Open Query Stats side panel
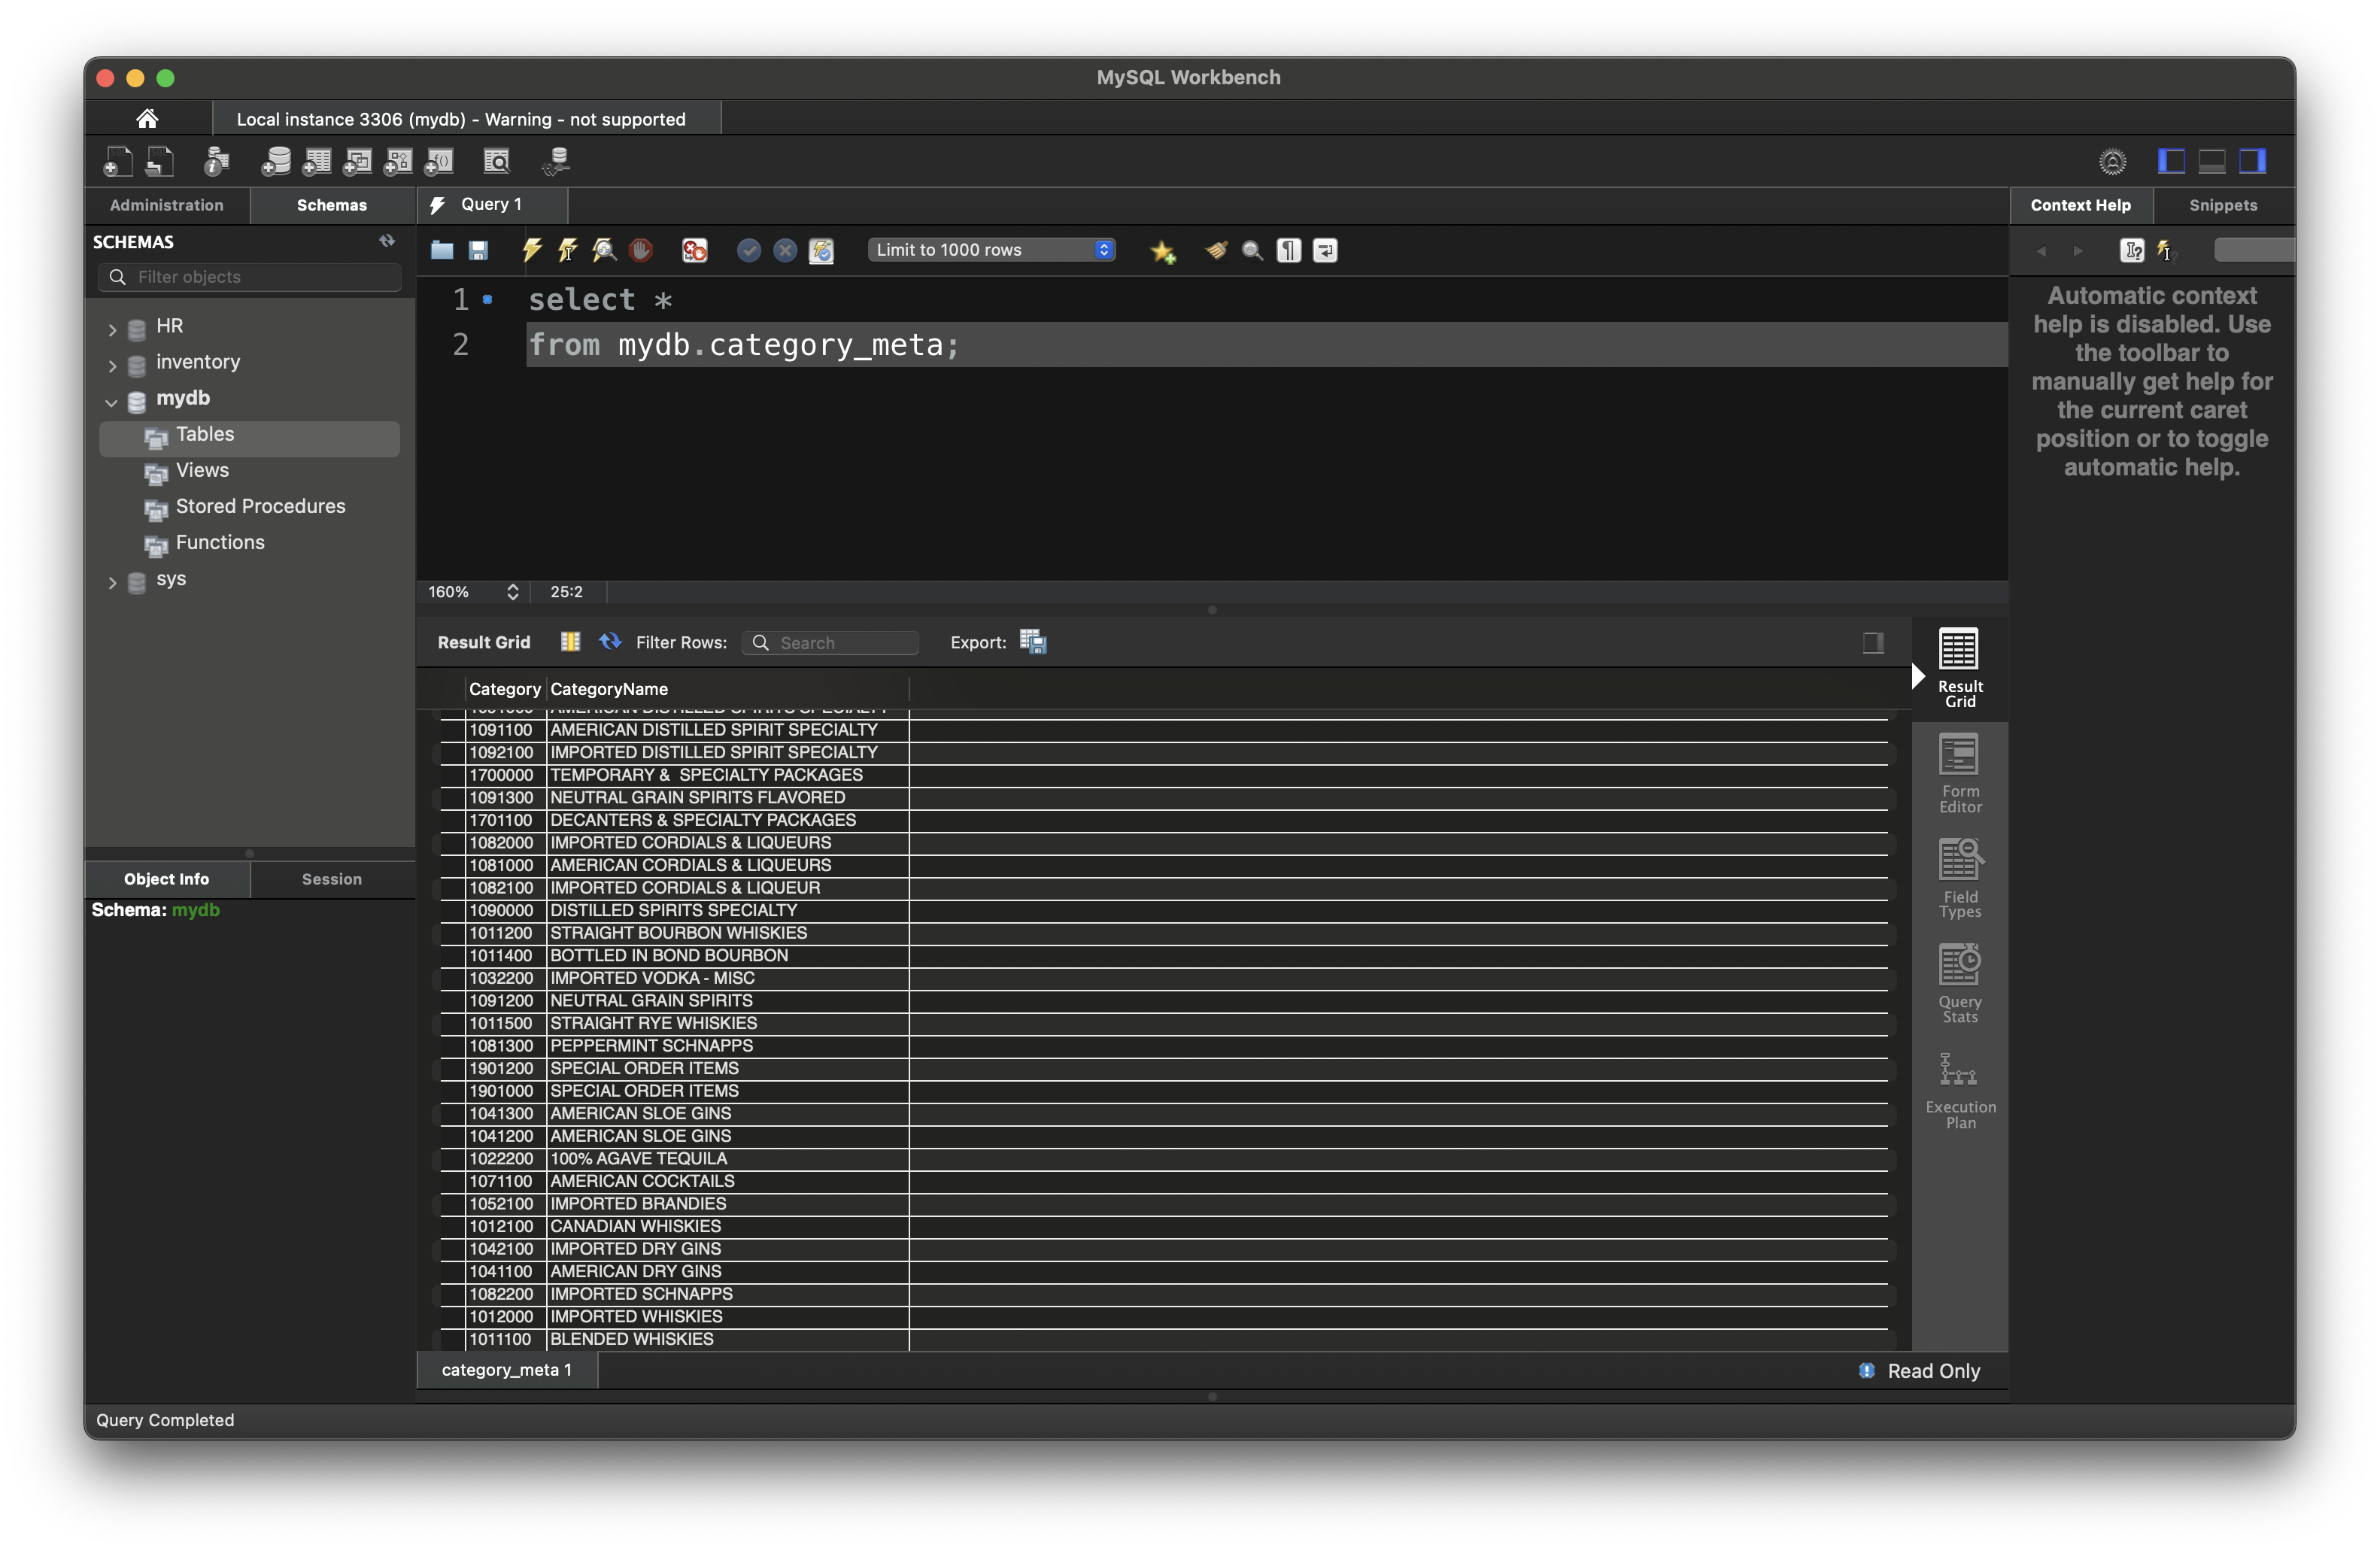The image size is (2380, 1551). [1959, 983]
